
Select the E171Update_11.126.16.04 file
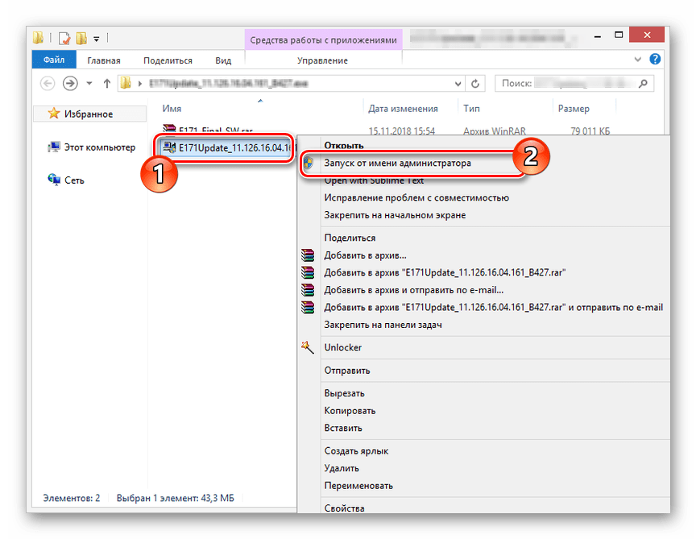(x=226, y=148)
